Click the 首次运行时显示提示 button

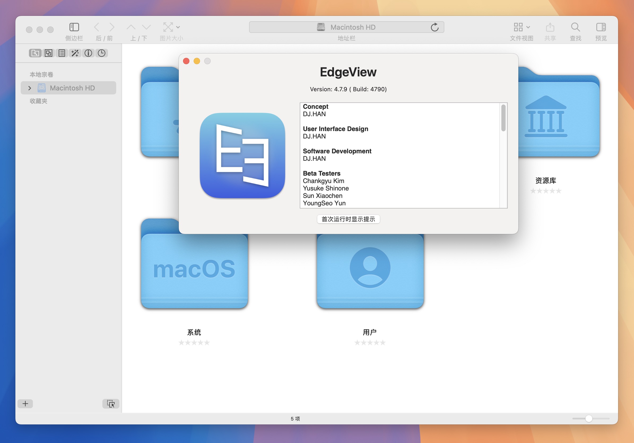348,219
